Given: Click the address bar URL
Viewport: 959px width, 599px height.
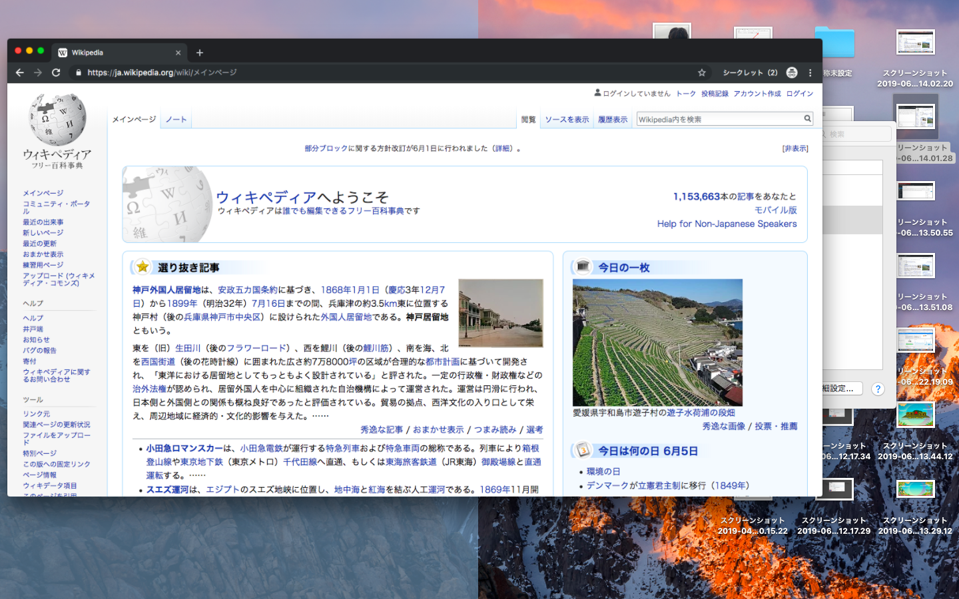Looking at the screenshot, I should pyautogui.click(x=162, y=73).
